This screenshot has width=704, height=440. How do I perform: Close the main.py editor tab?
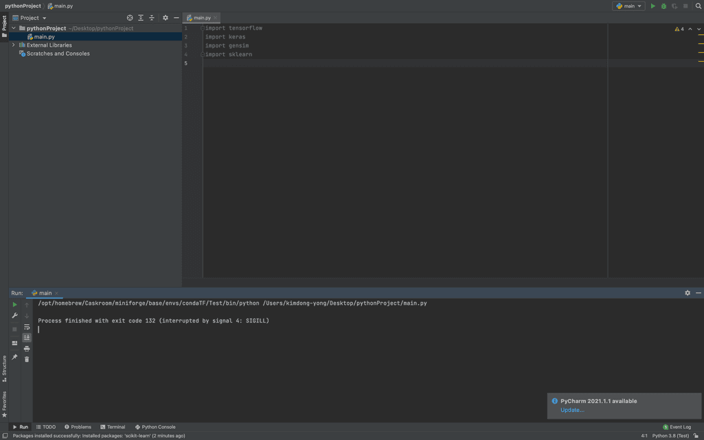[x=216, y=18]
